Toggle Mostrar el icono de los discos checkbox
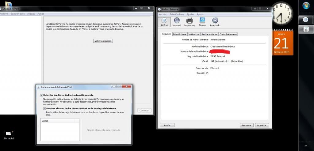 (x=44, y=108)
